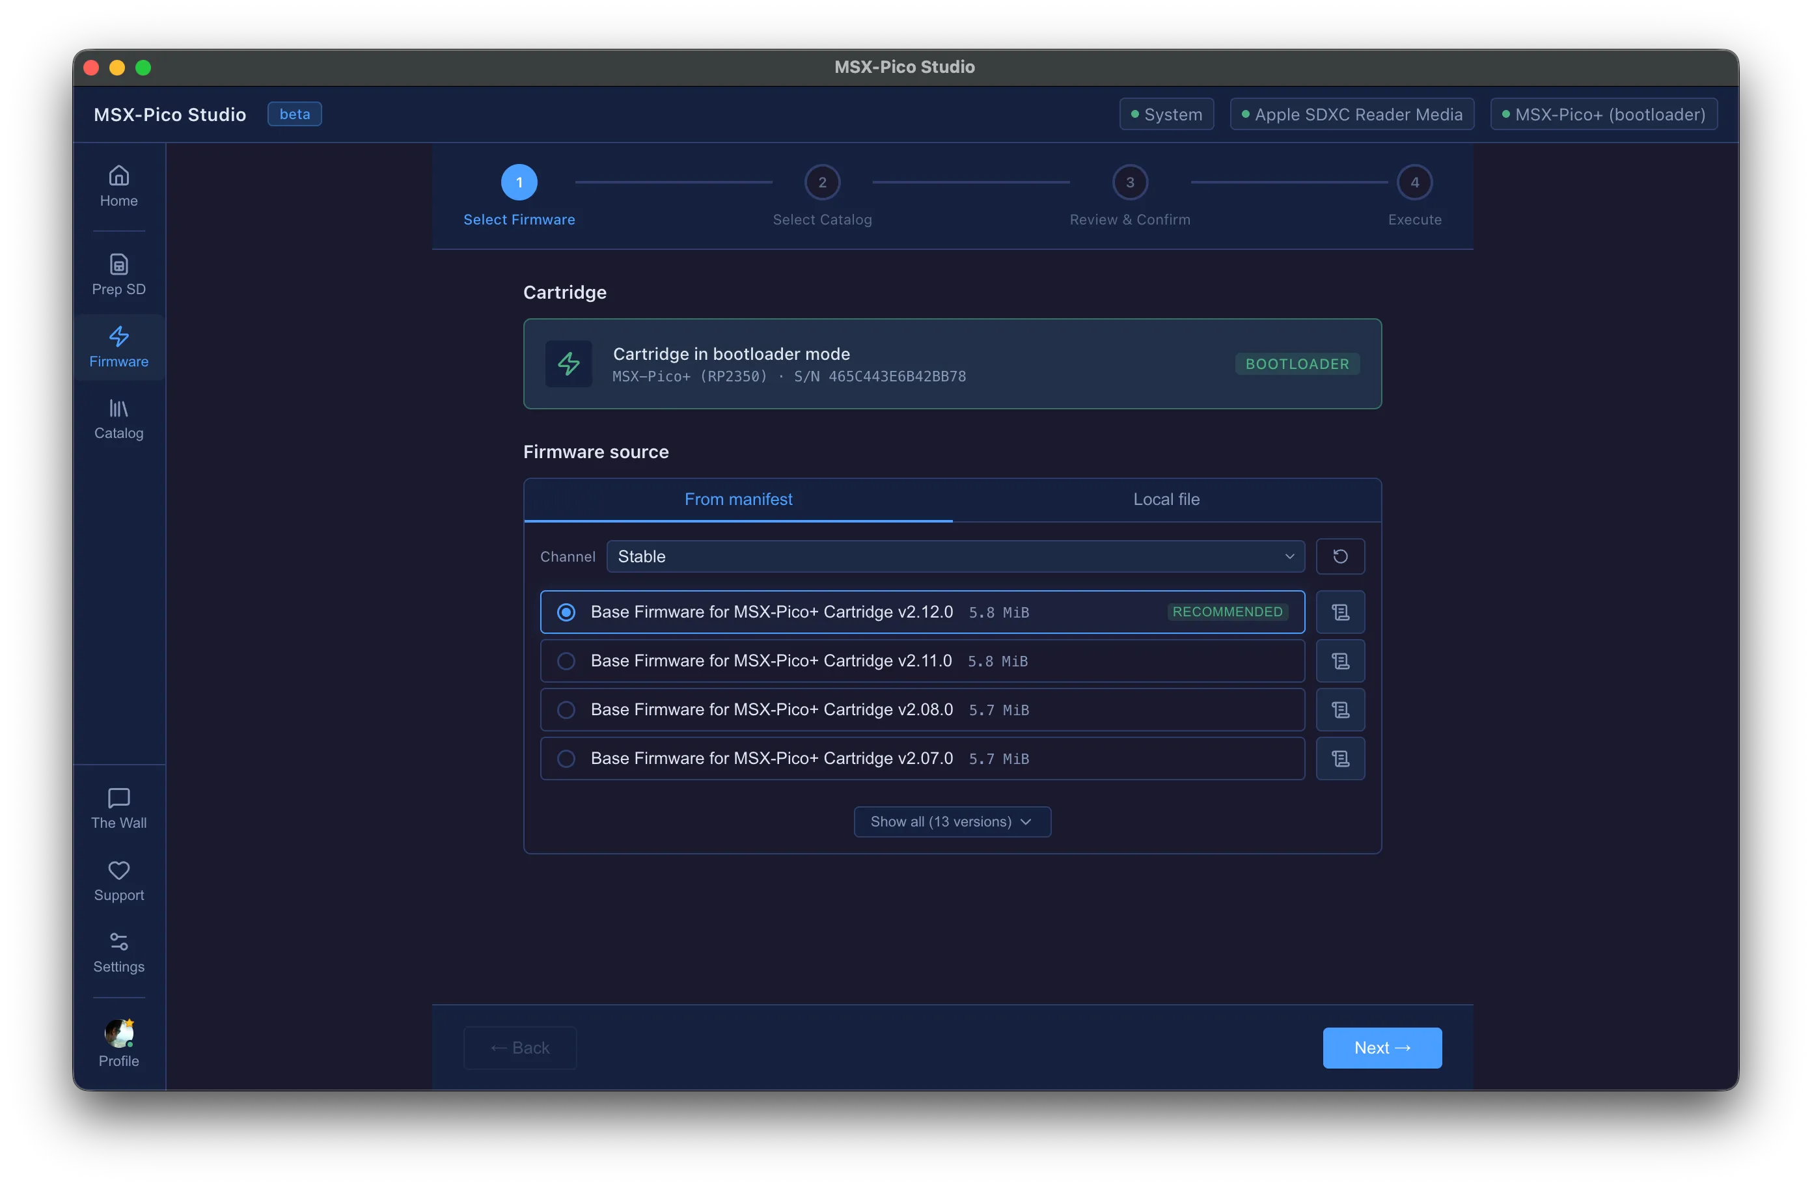
Task: Open the Support heart item
Action: 118,881
